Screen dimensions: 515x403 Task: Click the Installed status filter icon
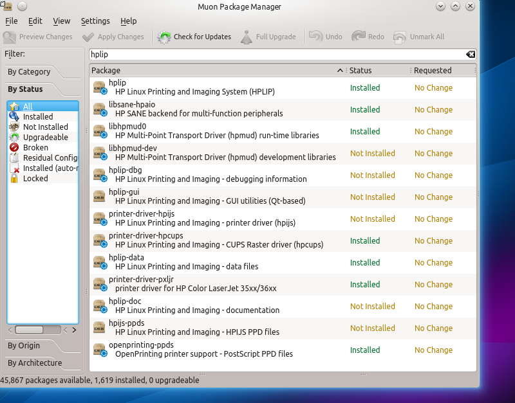pyautogui.click(x=14, y=116)
